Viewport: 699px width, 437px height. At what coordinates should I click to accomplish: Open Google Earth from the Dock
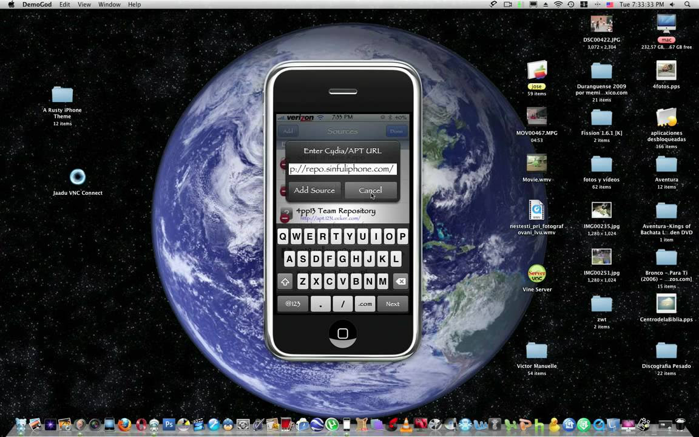[317, 424]
